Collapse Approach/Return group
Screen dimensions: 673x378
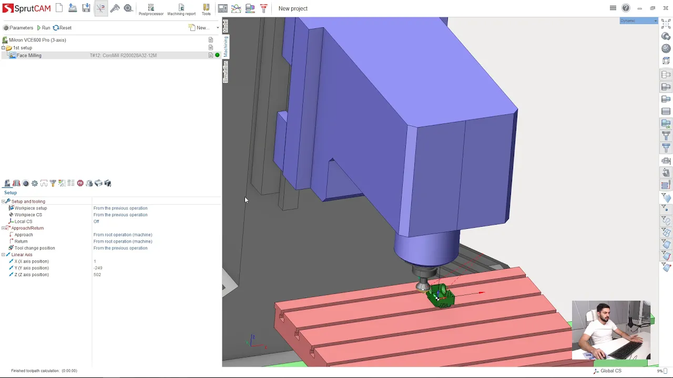(3, 228)
